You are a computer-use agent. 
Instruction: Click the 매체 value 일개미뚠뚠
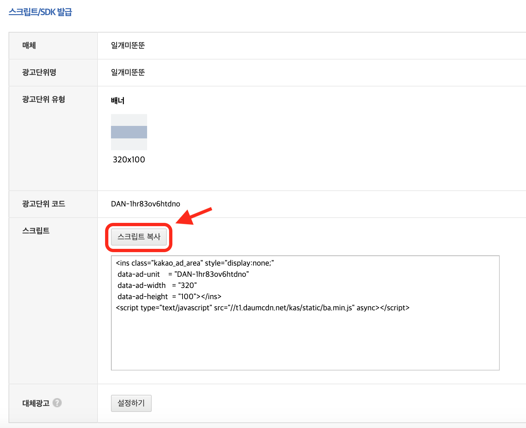pyautogui.click(x=128, y=45)
